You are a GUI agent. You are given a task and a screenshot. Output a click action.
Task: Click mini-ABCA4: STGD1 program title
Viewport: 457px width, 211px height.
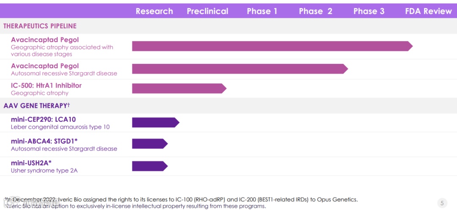[x=44, y=141]
